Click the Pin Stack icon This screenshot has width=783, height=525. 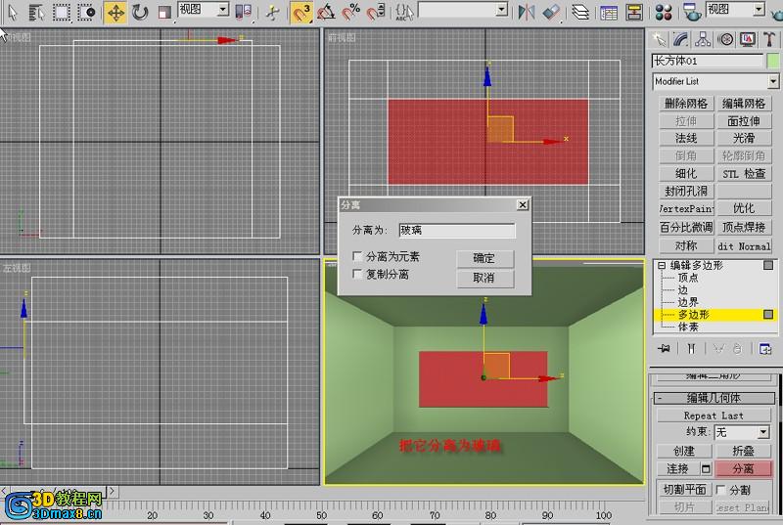(664, 348)
